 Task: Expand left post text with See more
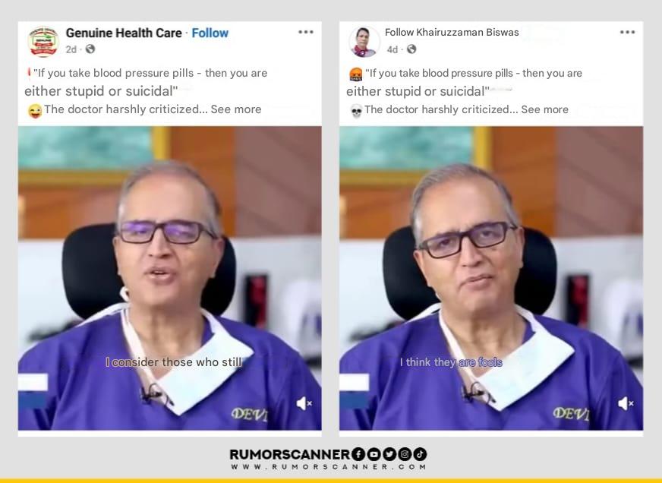[236, 109]
